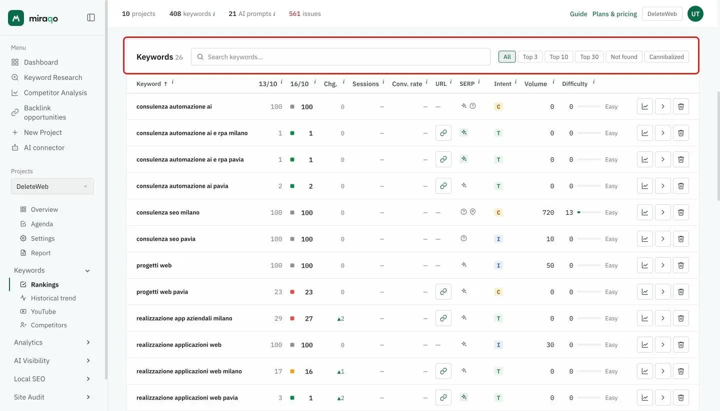Filter keywords by Top 10
Viewport: 720px width, 411px height.
559,57
